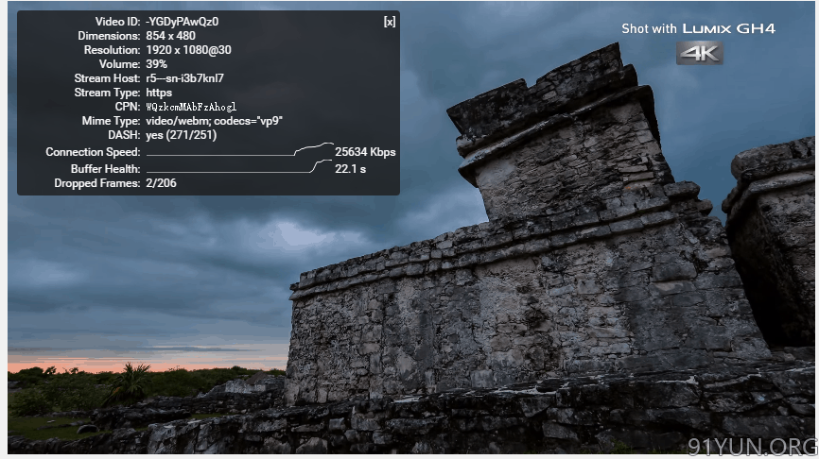Viewport: 819px width, 459px height.
Task: Click the CPN value WQzkcmMAbFzAhogl
Action: tap(191, 107)
